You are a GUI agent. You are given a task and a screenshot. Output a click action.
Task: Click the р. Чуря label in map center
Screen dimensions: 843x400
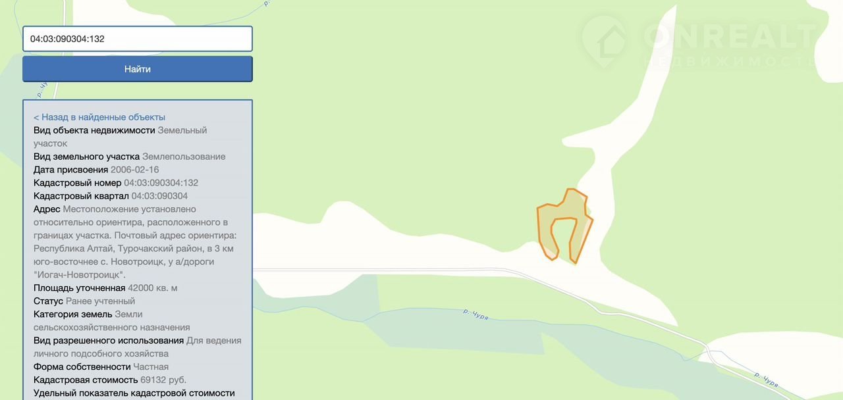click(x=476, y=314)
